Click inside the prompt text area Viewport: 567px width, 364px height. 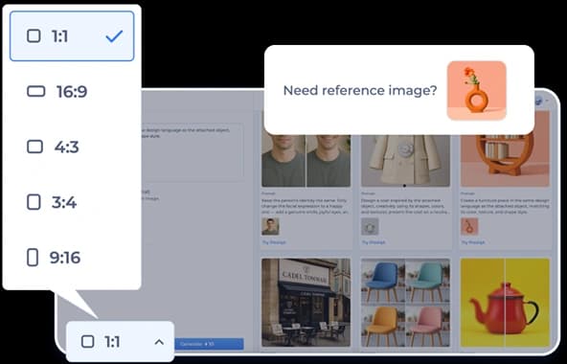192,152
